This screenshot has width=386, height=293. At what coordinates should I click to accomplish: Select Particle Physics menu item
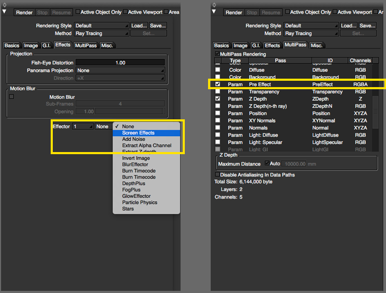tap(146, 202)
